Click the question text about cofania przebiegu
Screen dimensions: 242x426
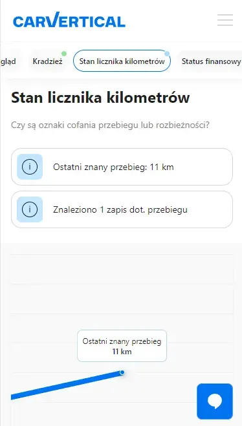(x=110, y=125)
